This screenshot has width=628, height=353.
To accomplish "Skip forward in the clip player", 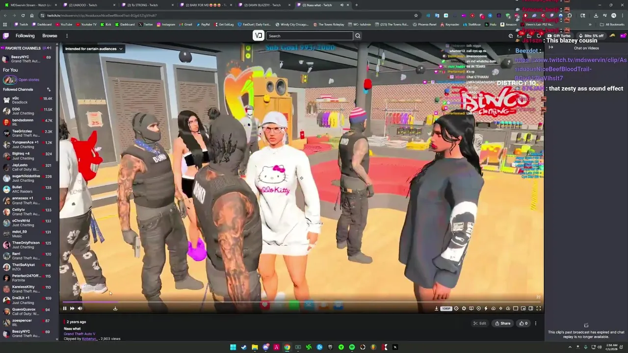I will [x=72, y=308].
